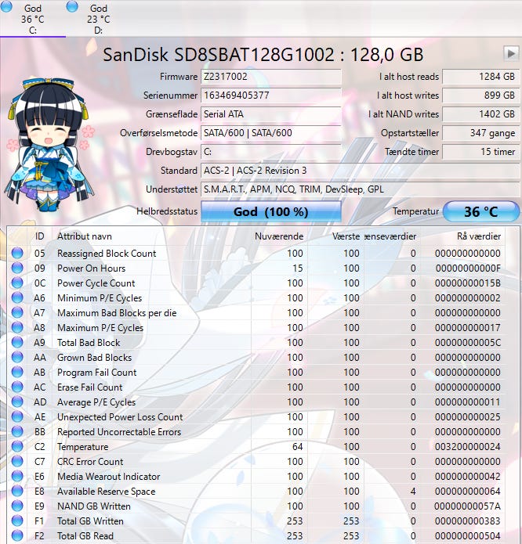The height and width of the screenshot is (544, 522).
Task: Click threshold value 4 in Available Reserve Space row
Action: pos(413,492)
